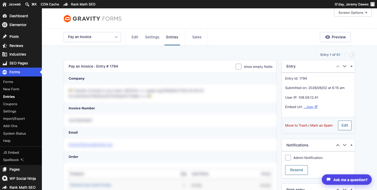This screenshot has height=190, width=377.
Task: Click the Dashboard gauge icon in sidebar
Action: 5,16
